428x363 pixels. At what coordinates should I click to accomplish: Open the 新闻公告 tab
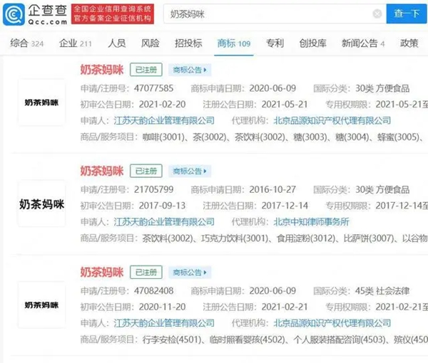pyautogui.click(x=362, y=44)
